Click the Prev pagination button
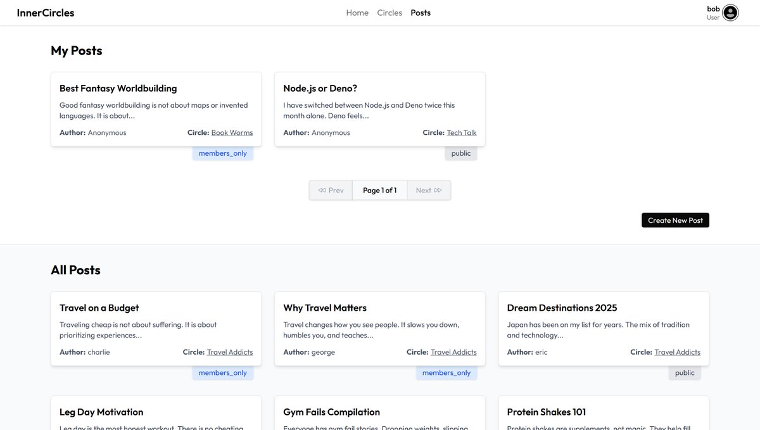Screen dimensions: 760x430 (x=331, y=190)
